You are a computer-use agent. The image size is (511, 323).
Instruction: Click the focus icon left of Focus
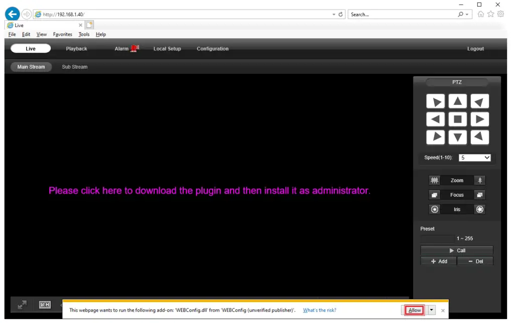(435, 195)
